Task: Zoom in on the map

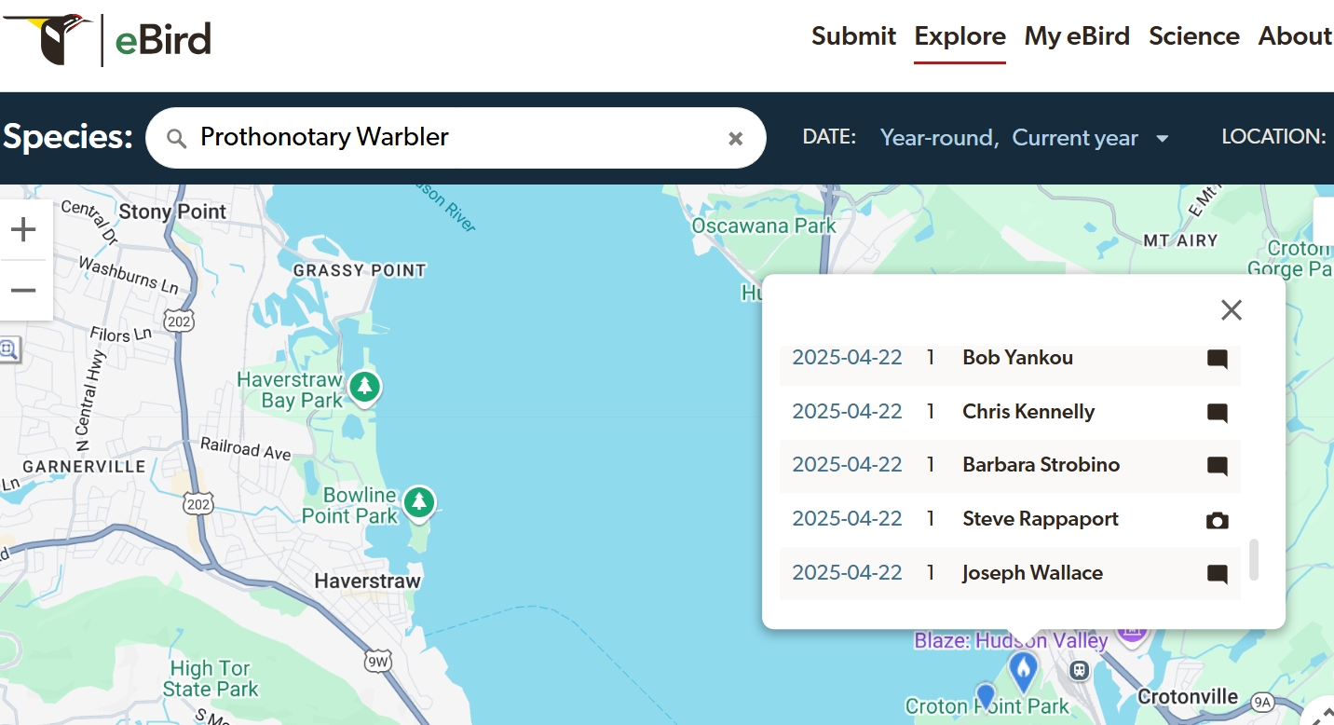Action: click(23, 229)
